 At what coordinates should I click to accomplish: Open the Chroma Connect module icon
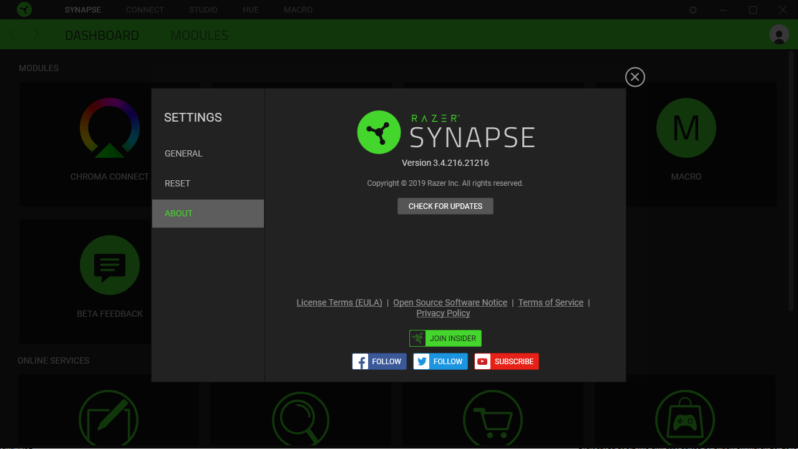click(x=110, y=128)
